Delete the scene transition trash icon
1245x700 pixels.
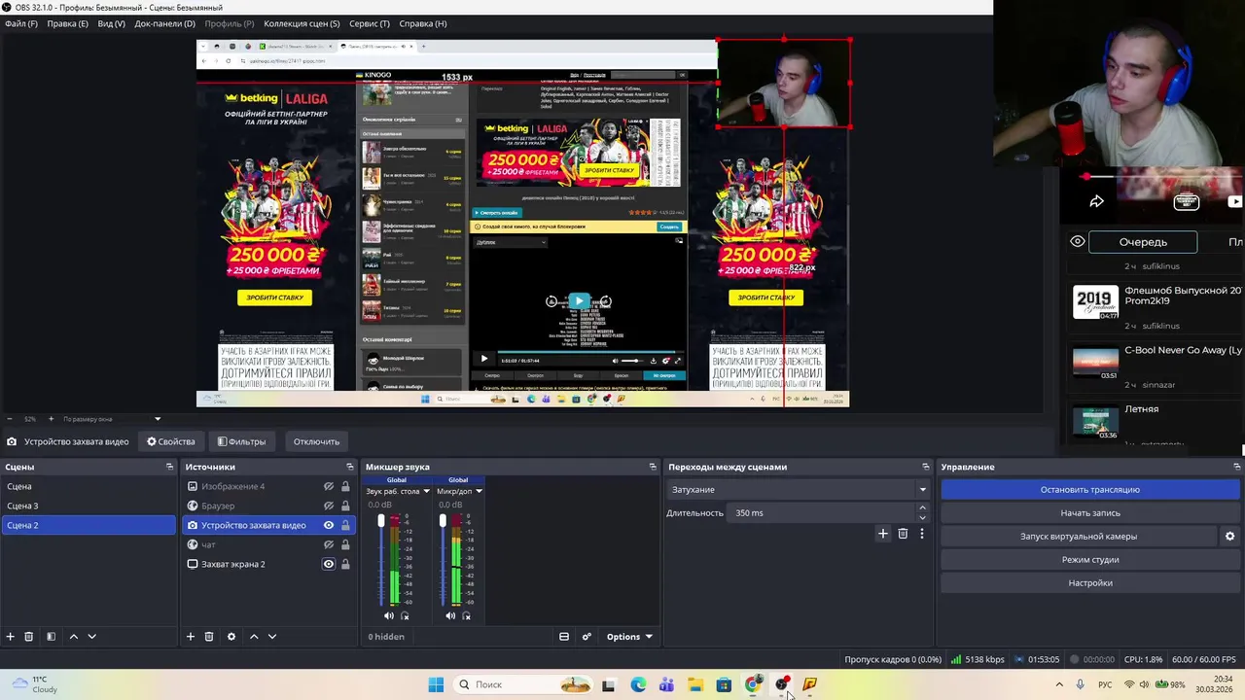click(x=903, y=533)
